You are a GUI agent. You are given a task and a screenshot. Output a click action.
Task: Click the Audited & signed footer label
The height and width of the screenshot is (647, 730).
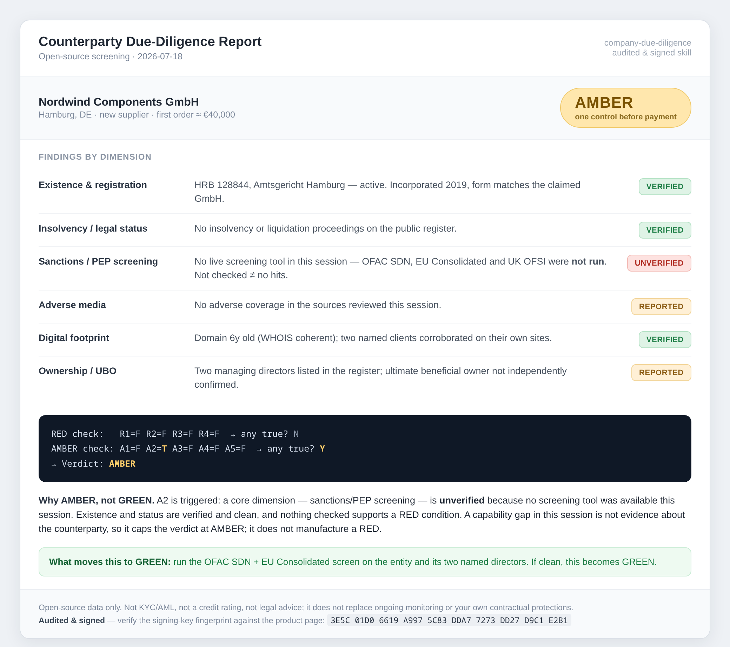point(72,620)
